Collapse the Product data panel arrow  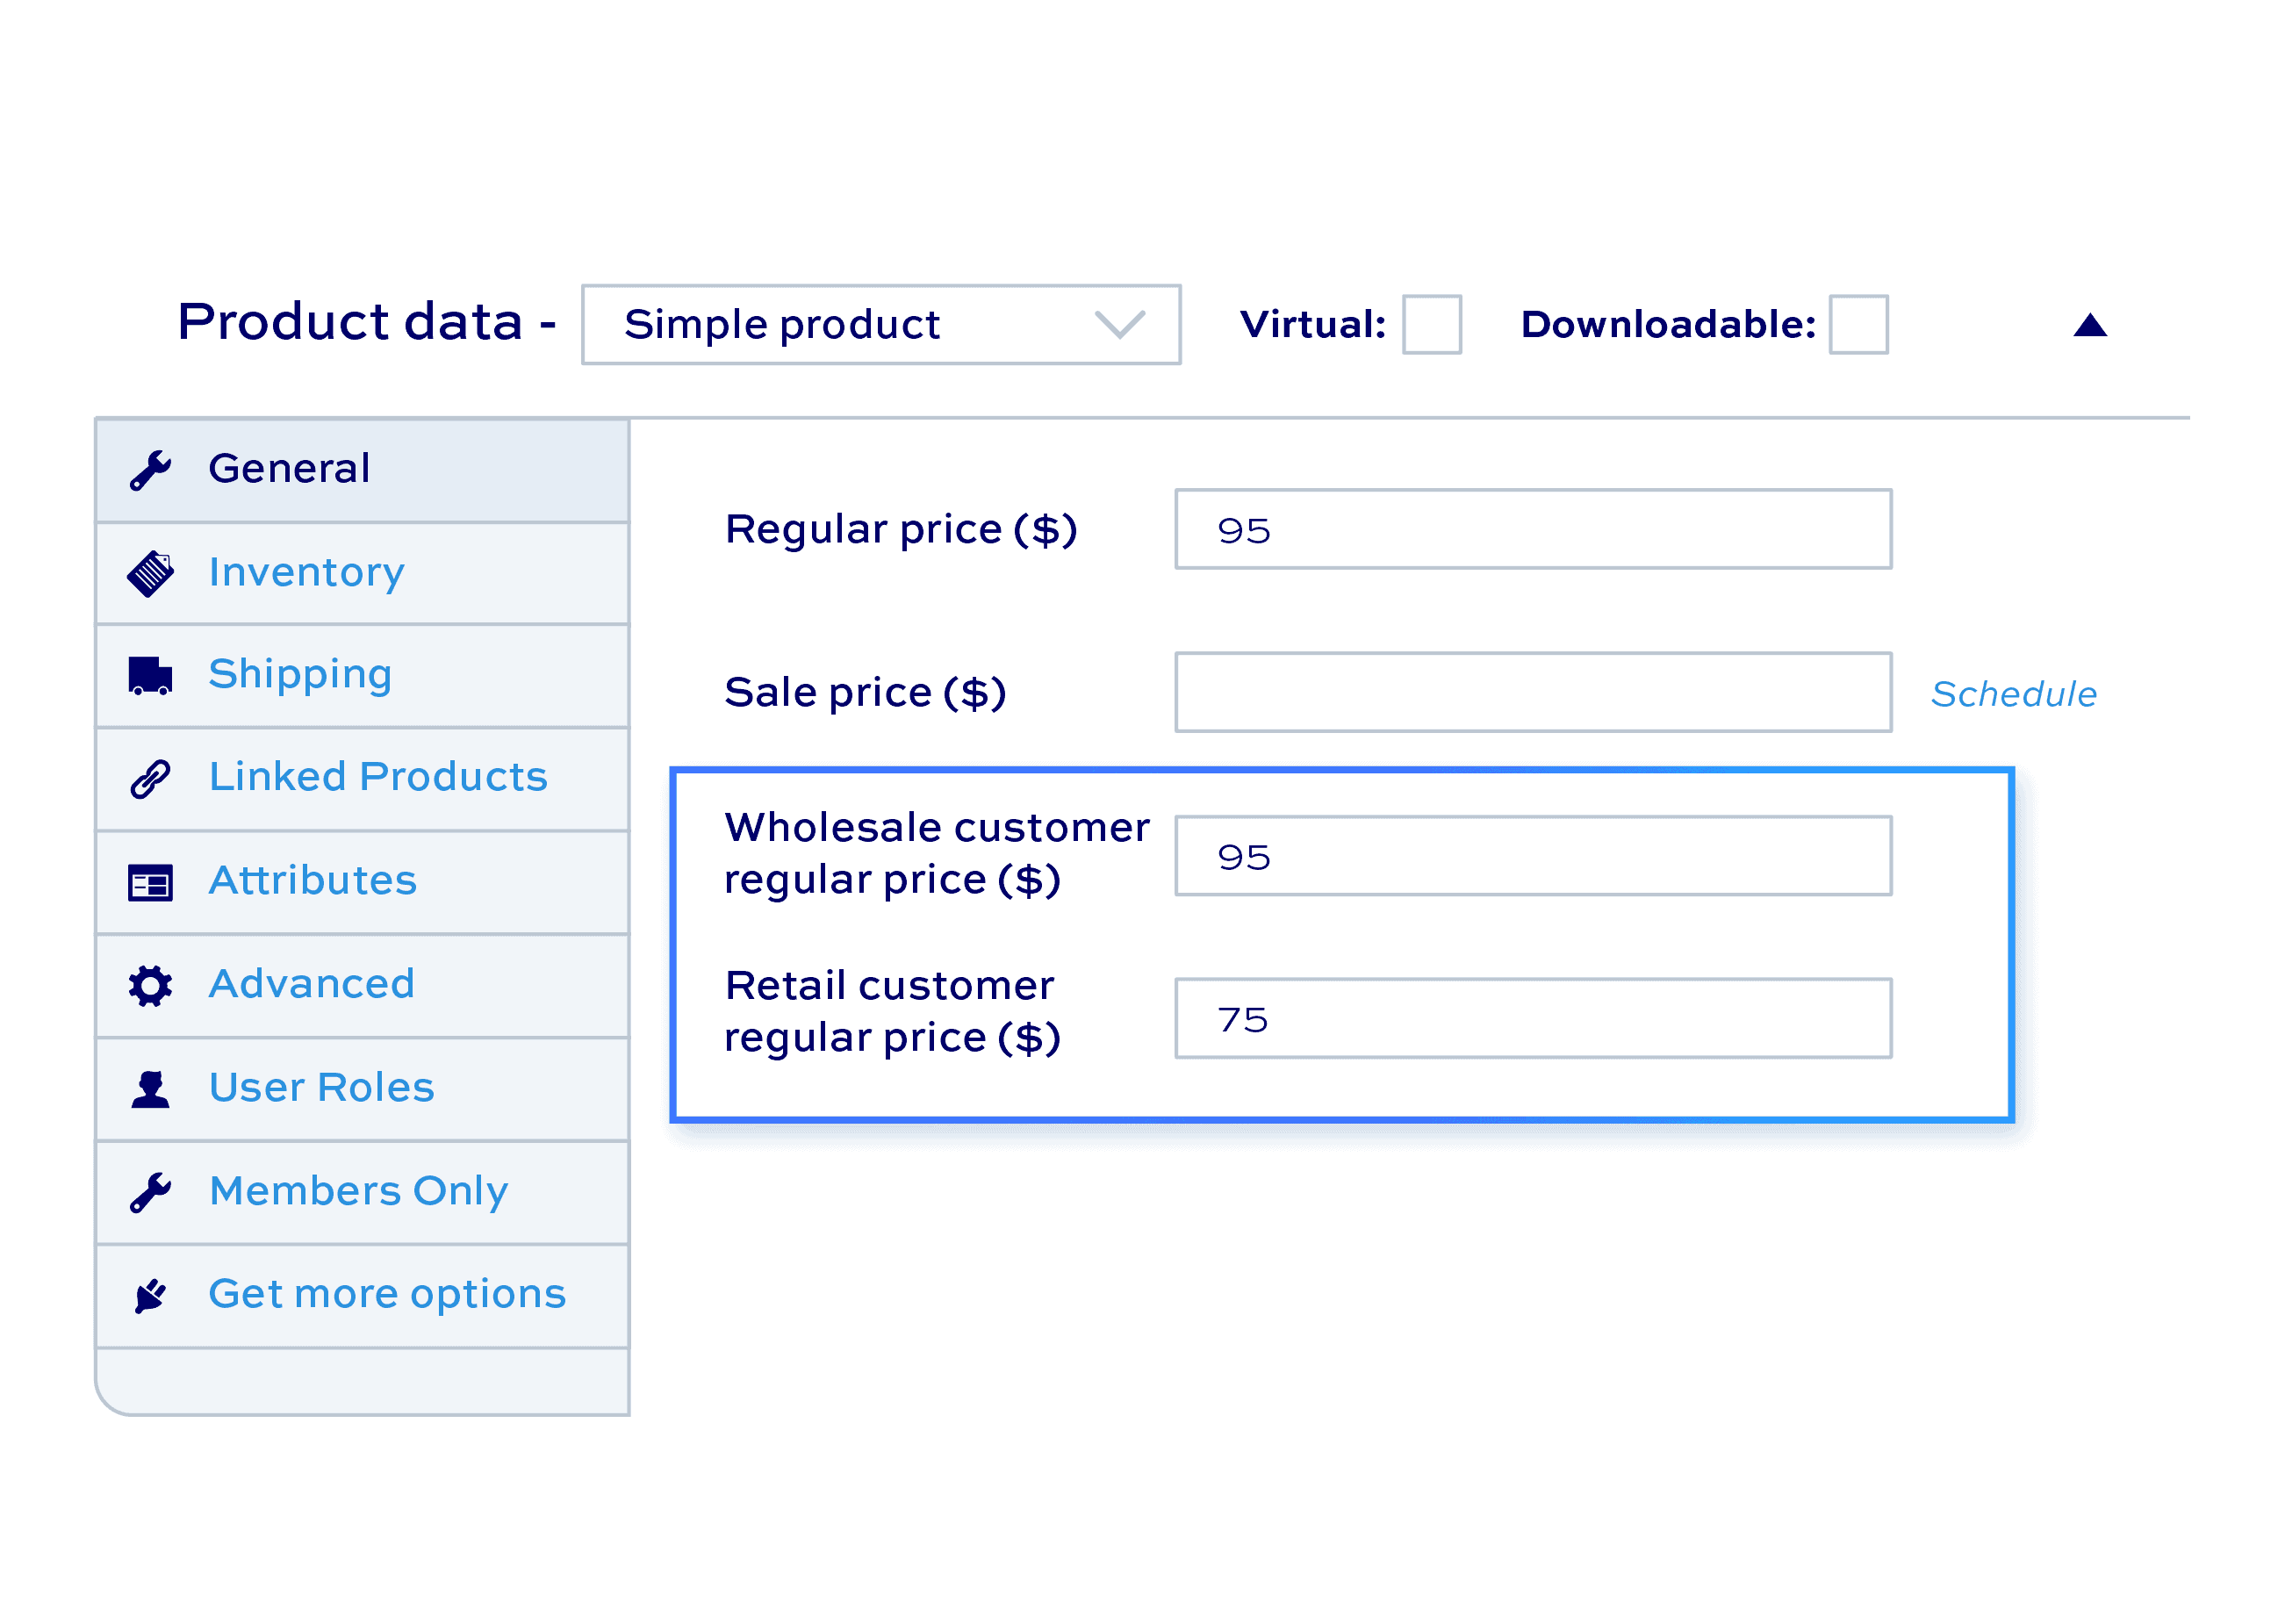click(2089, 325)
